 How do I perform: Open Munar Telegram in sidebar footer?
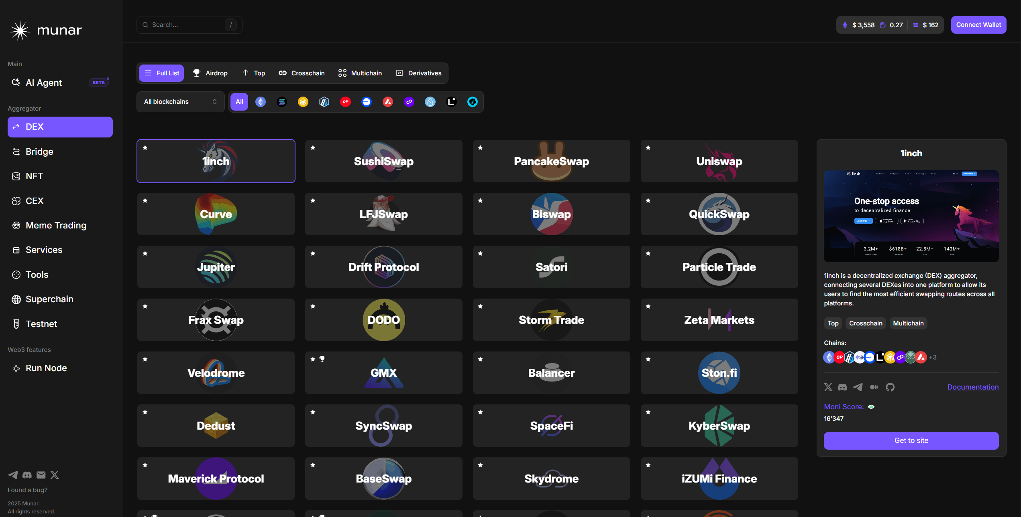tap(13, 475)
